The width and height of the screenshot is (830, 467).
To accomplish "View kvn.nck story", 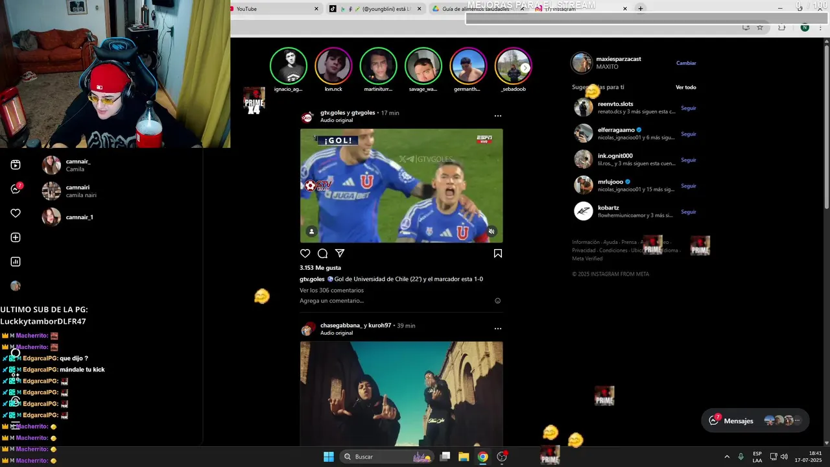I will pos(333,66).
